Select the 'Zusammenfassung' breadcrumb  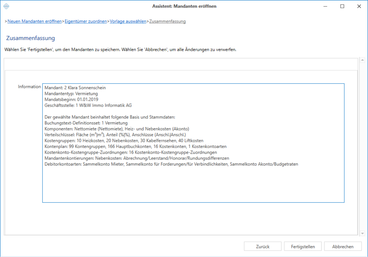[x=167, y=21]
